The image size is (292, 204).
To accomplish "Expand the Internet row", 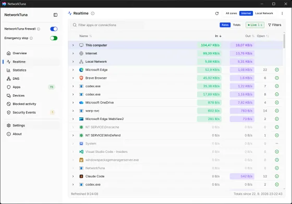I will [73, 53].
